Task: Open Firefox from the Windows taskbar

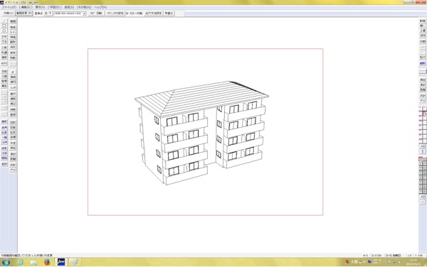Action: pos(47,262)
